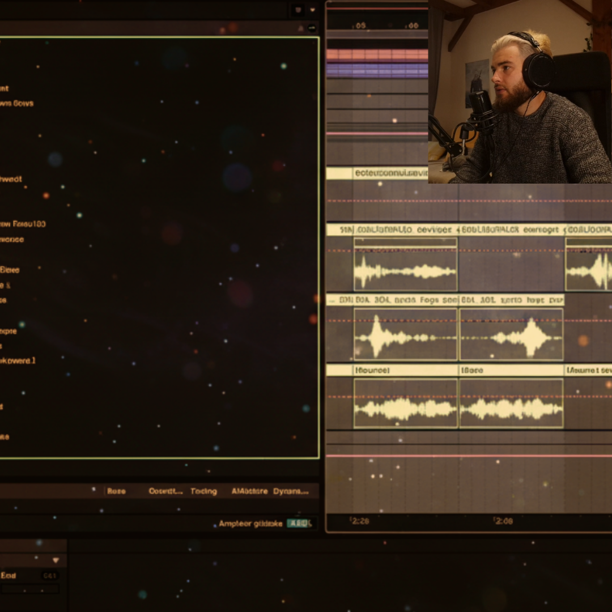Click the square icon in the top bar
This screenshot has height=612, width=612.
pos(298,10)
